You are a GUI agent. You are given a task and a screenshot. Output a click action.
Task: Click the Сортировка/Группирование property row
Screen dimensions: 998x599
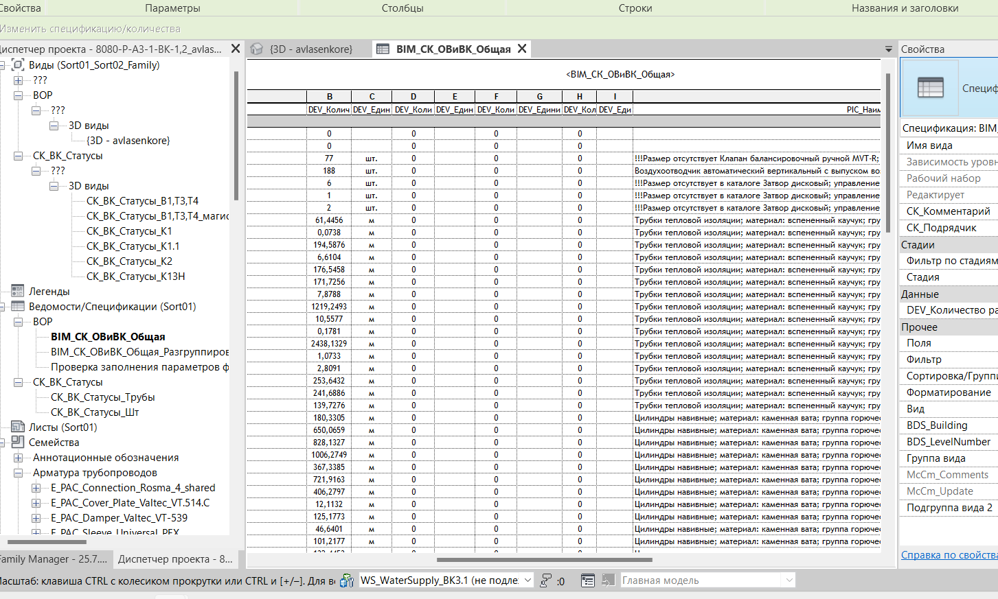(949, 376)
